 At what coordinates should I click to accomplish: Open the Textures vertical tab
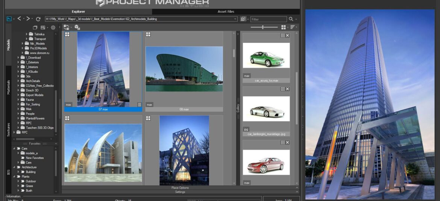point(8,130)
